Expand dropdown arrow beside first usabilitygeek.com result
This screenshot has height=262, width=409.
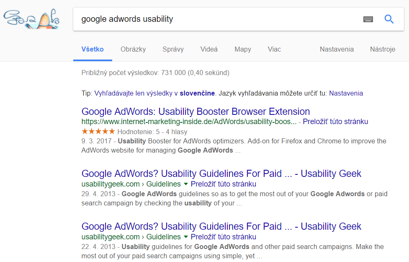186,184
